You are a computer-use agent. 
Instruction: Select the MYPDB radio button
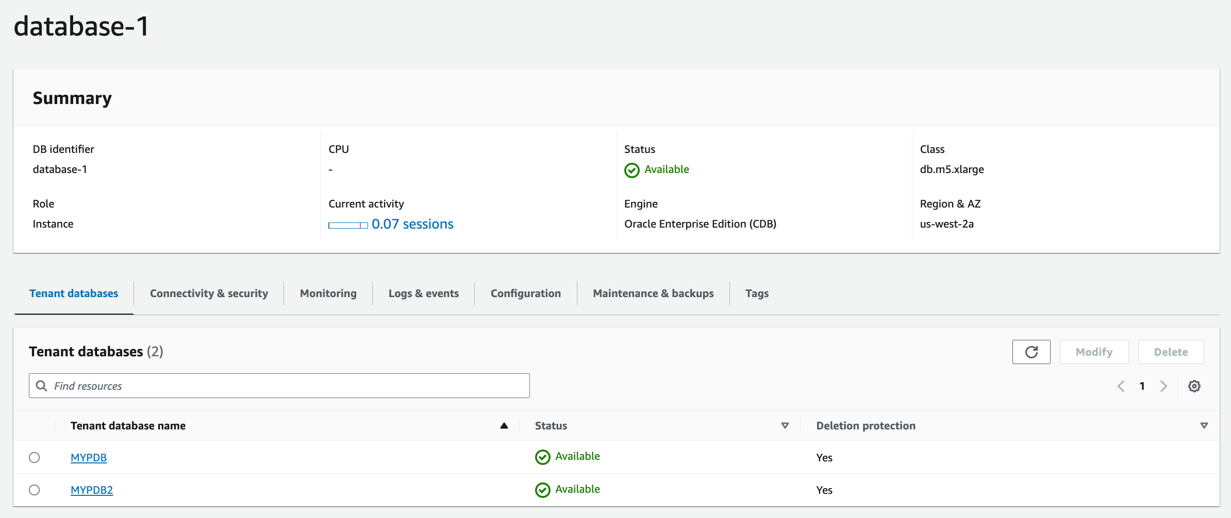pos(35,457)
